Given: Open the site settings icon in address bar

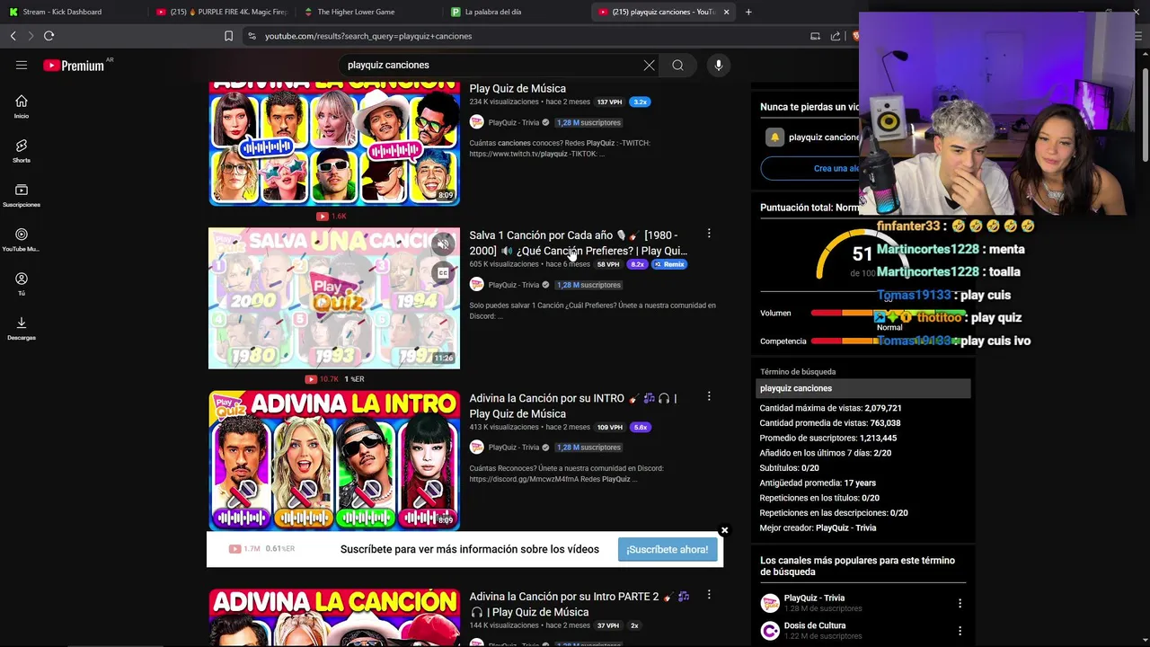Looking at the screenshot, I should tap(252, 36).
